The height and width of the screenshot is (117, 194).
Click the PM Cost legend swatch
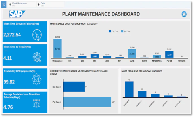122,31
